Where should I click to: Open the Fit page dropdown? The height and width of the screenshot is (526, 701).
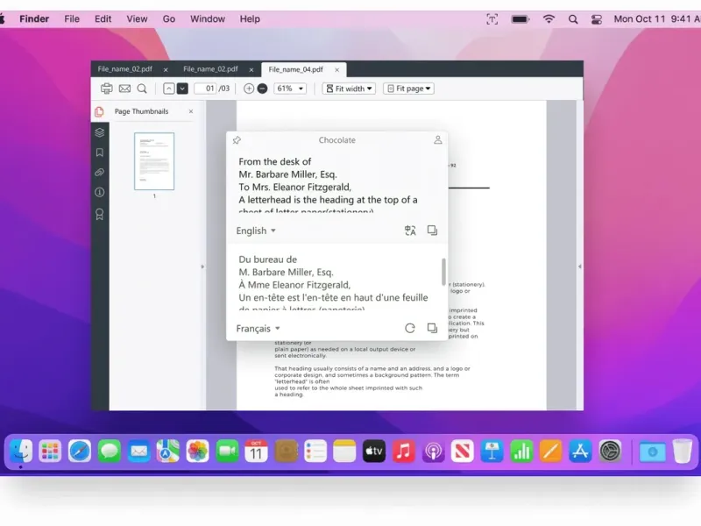(x=408, y=89)
